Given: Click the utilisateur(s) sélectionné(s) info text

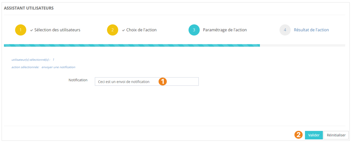Looking at the screenshot, I should [33, 60].
